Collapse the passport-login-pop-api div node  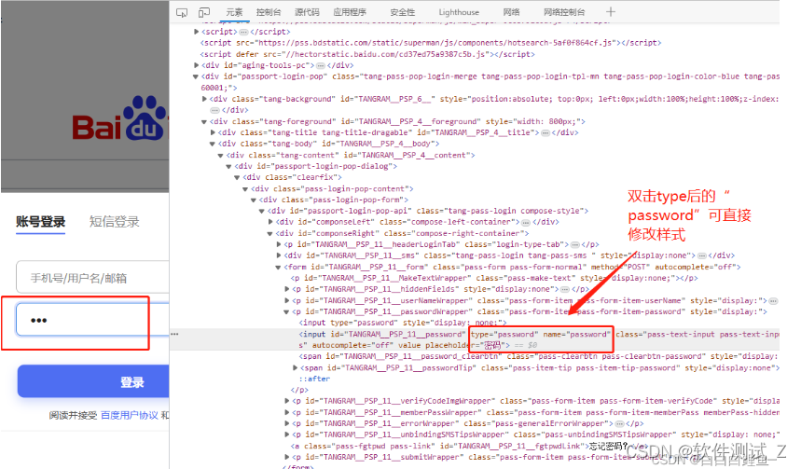(x=261, y=211)
